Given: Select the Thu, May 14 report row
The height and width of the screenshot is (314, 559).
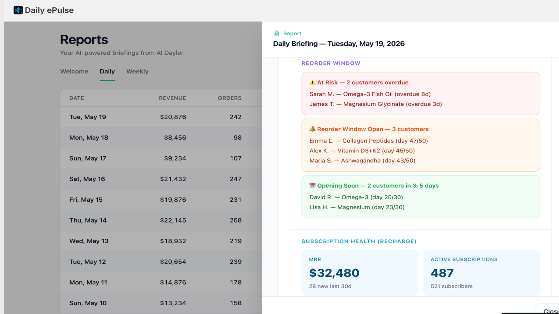Looking at the screenshot, I should (x=161, y=220).
